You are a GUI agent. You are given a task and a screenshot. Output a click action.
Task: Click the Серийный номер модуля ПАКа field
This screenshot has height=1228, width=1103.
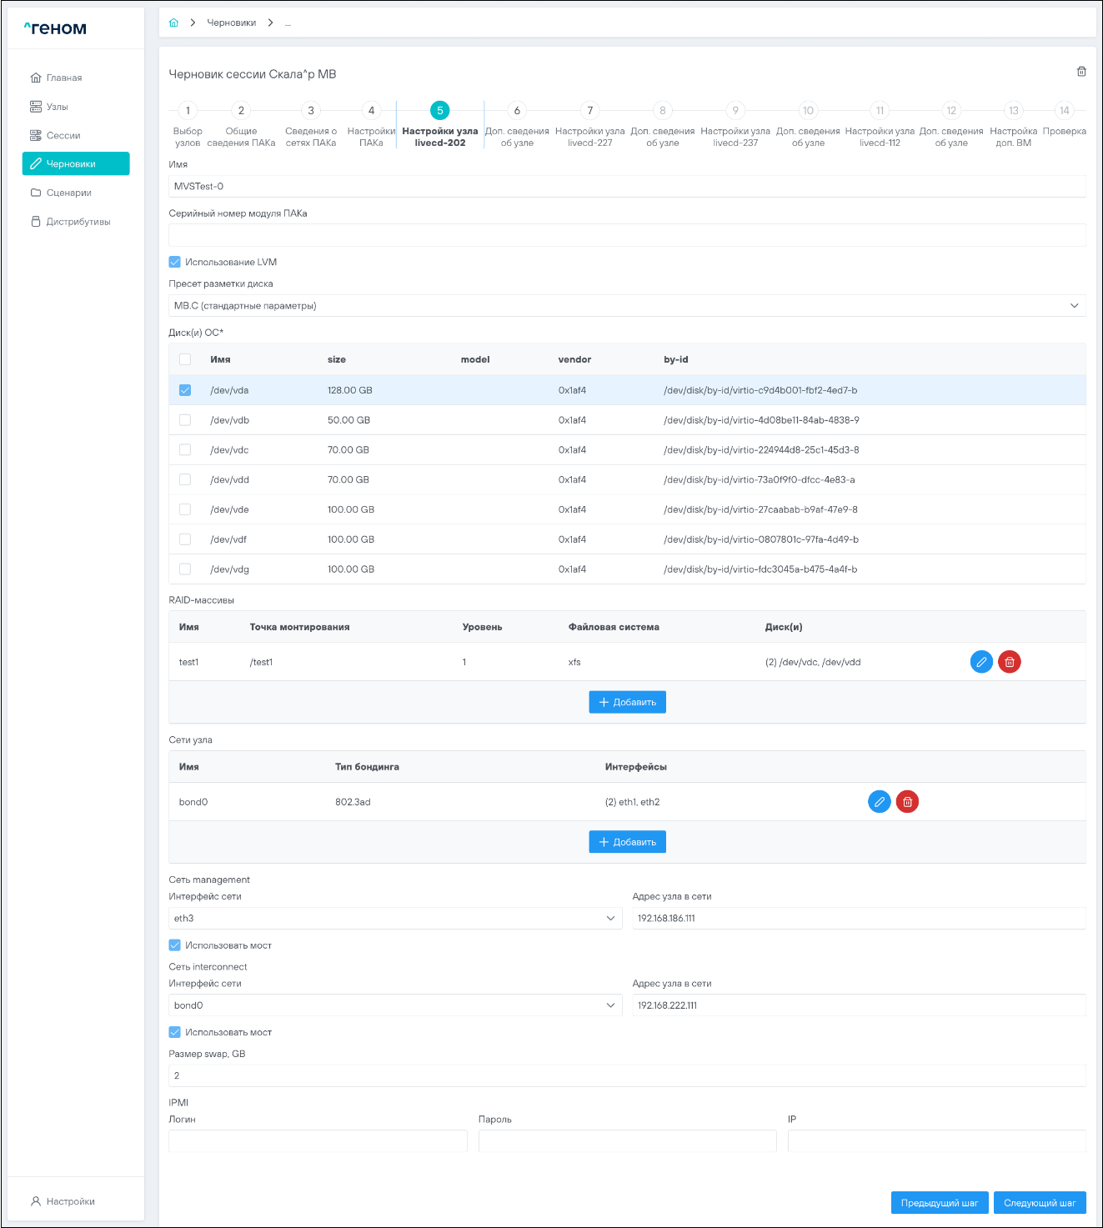[x=626, y=235]
